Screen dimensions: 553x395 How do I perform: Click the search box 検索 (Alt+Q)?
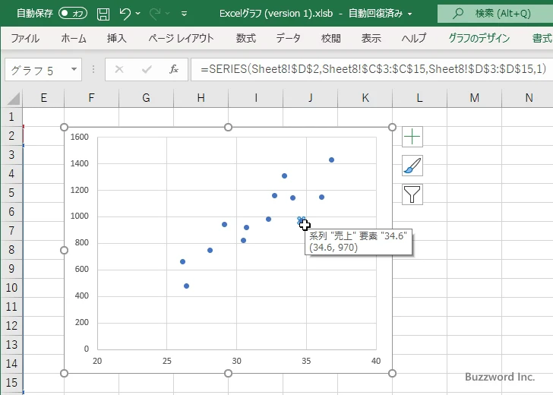coord(495,14)
